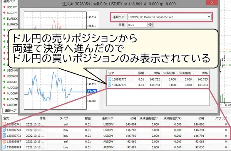Click the buy order icon for 130282869

4,147
